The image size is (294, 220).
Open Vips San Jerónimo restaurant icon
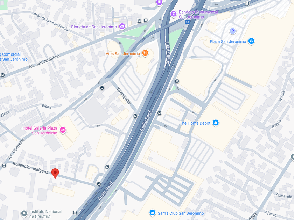click(145, 53)
